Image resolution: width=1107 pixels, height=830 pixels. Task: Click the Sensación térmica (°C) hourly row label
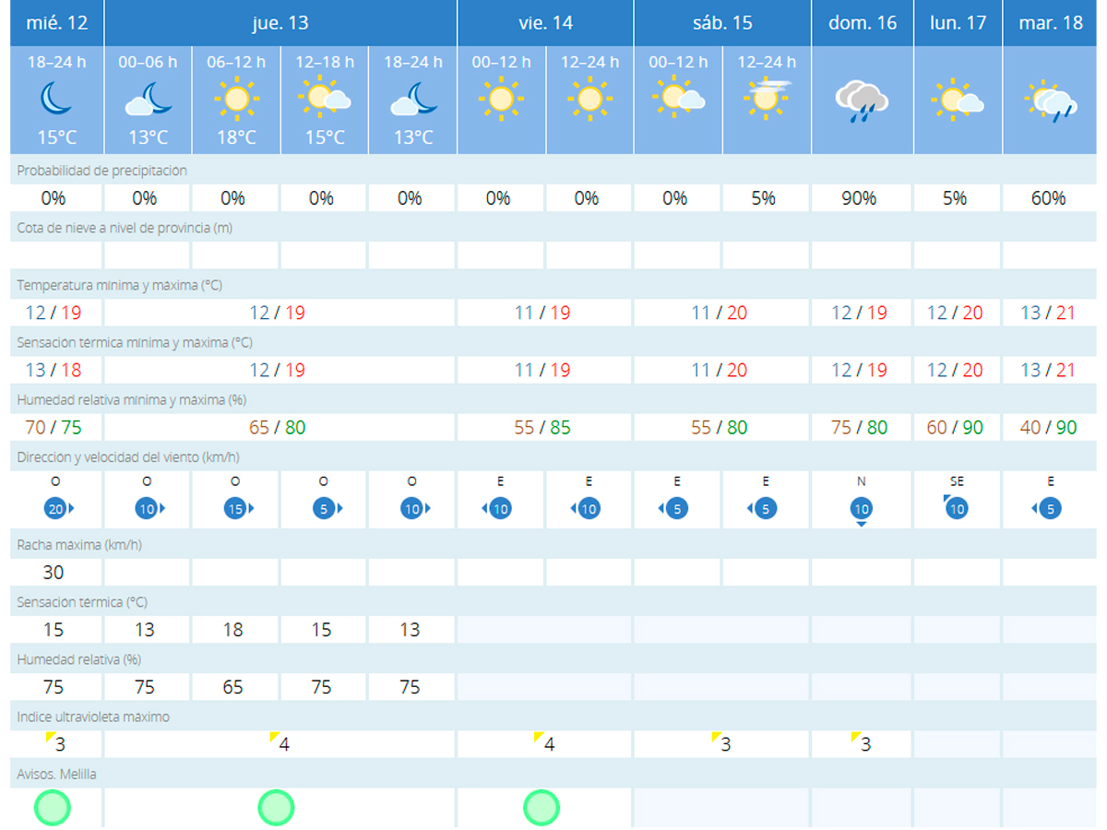click(82, 602)
